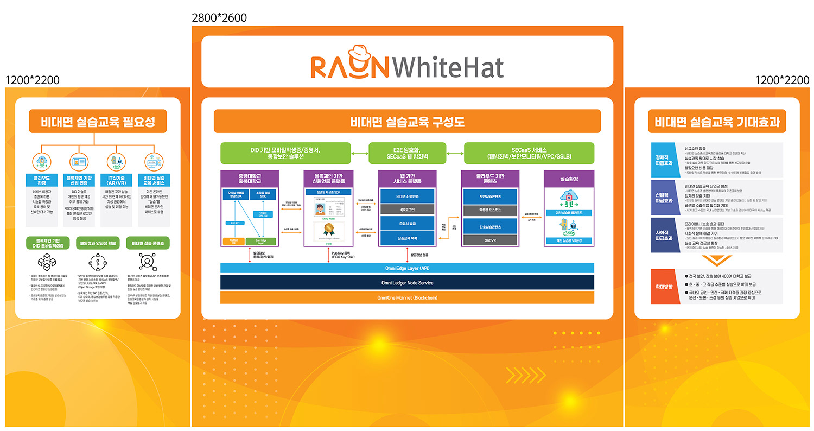
Task: Click the purple 블록체인 기반 신원인증 플랫폼 header
Action: coord(328,179)
